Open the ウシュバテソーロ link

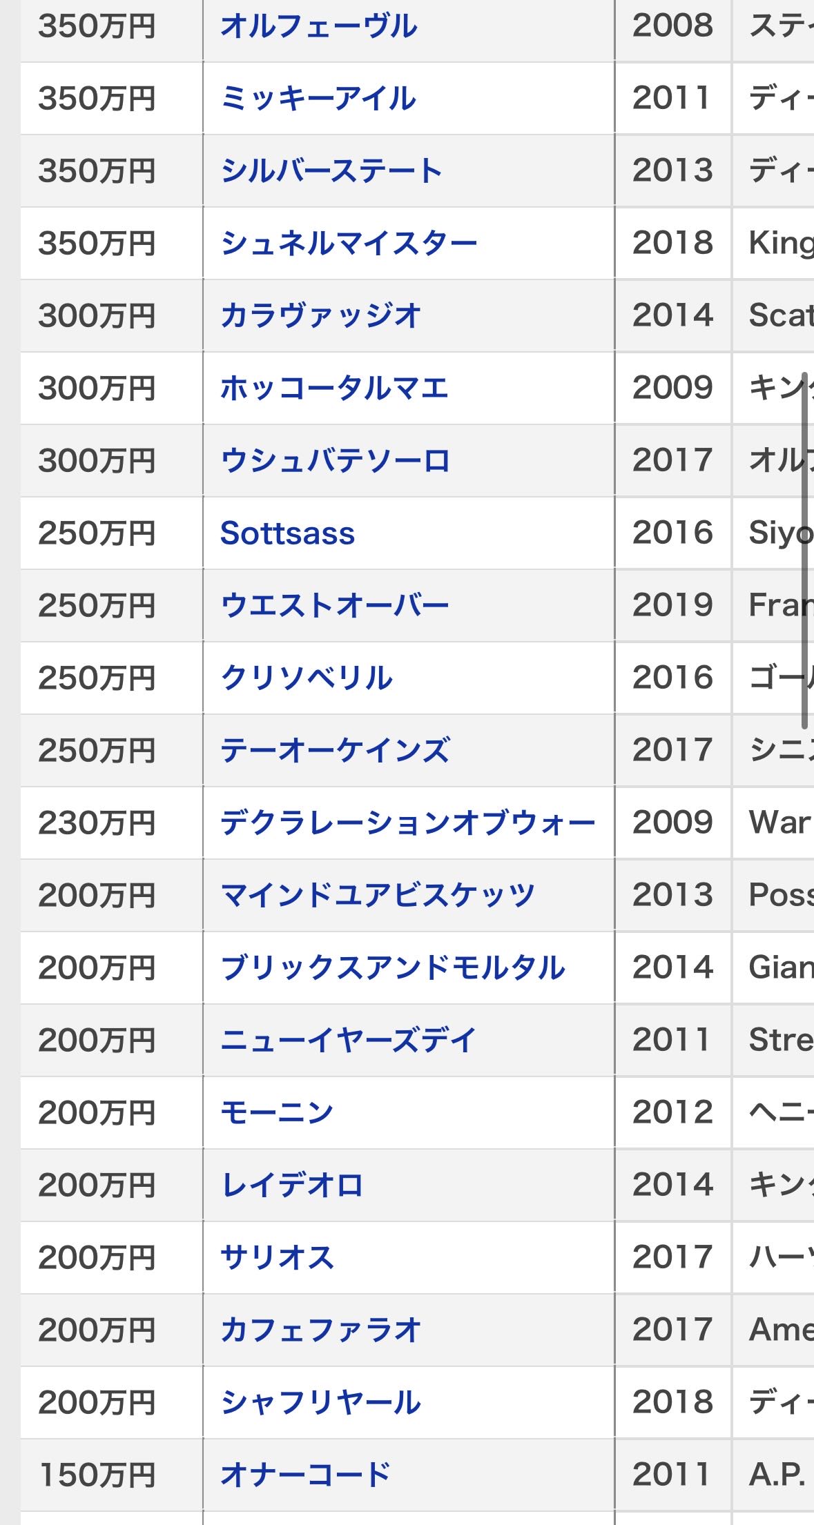pyautogui.click(x=335, y=461)
